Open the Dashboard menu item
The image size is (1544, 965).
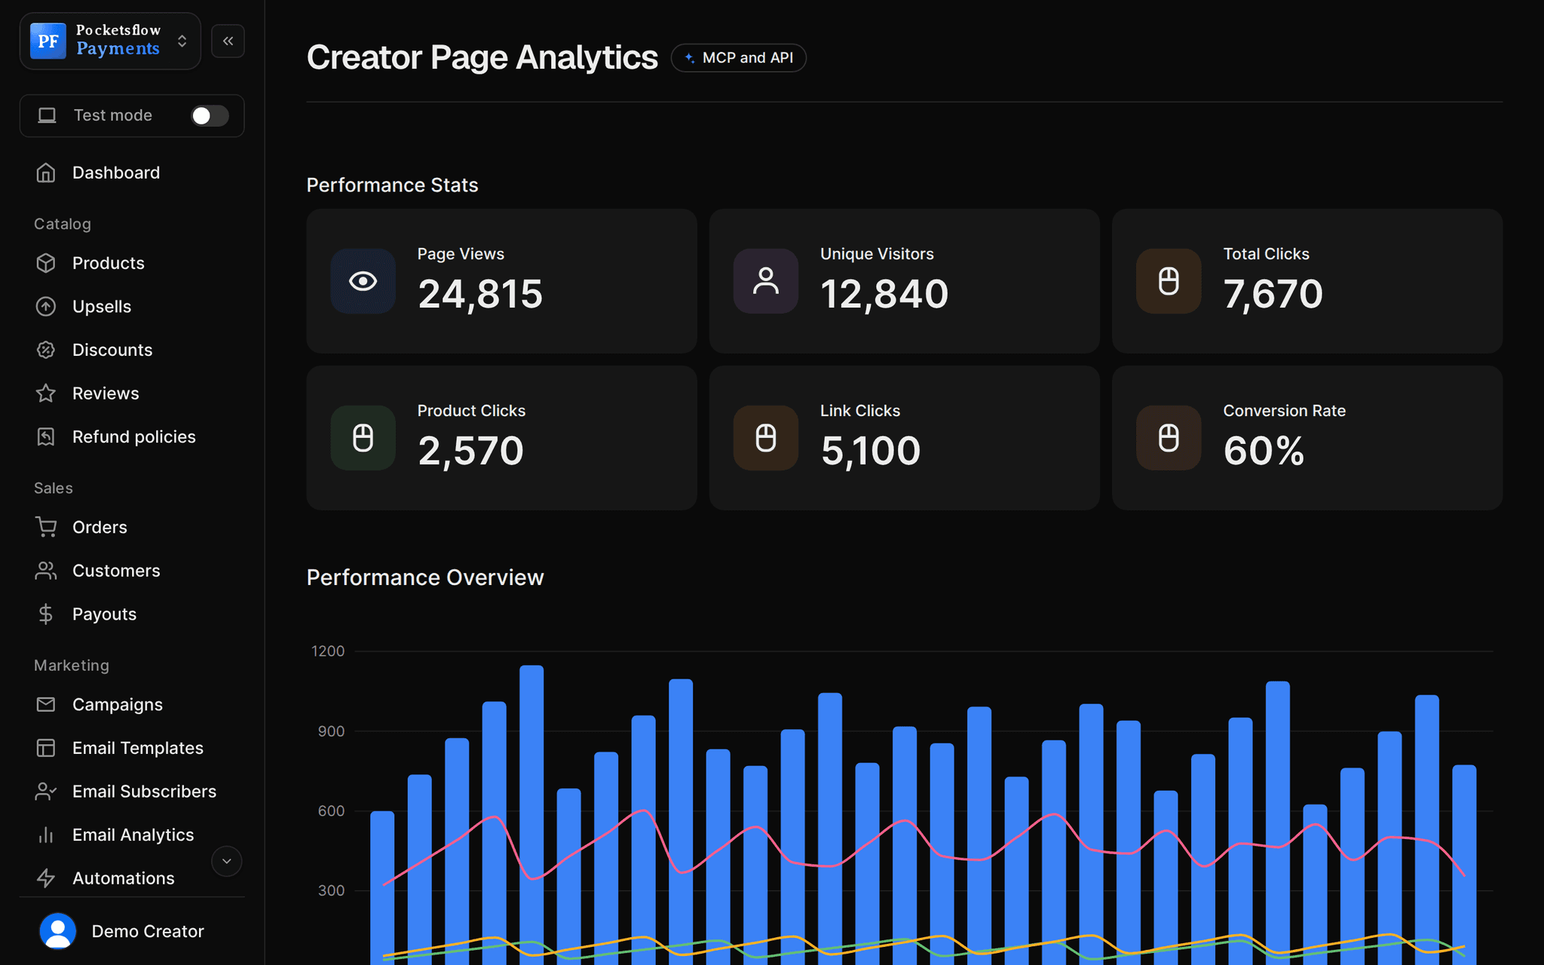tap(132, 173)
